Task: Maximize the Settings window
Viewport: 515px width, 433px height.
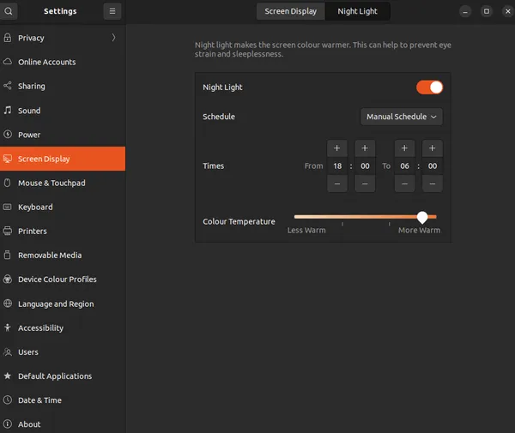Action: 487,11
